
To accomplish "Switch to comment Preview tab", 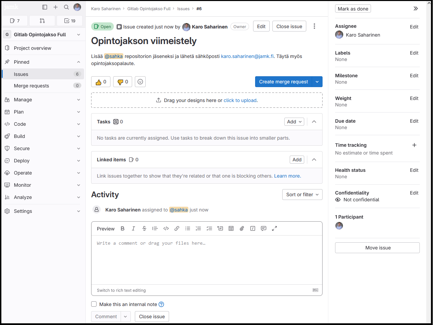I will click(x=106, y=229).
